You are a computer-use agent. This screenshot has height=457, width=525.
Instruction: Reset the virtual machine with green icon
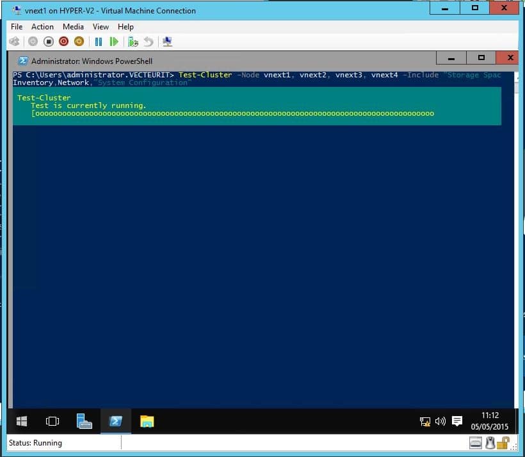pyautogui.click(x=114, y=42)
